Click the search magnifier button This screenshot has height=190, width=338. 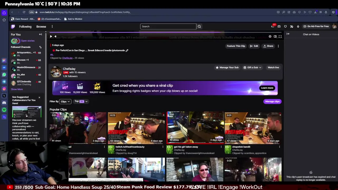coord(199,26)
